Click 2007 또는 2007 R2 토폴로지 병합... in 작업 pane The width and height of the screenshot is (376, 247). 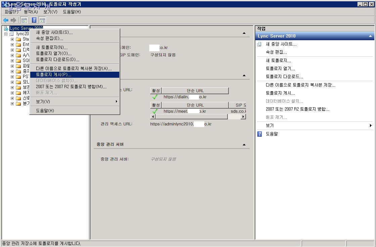point(297,109)
